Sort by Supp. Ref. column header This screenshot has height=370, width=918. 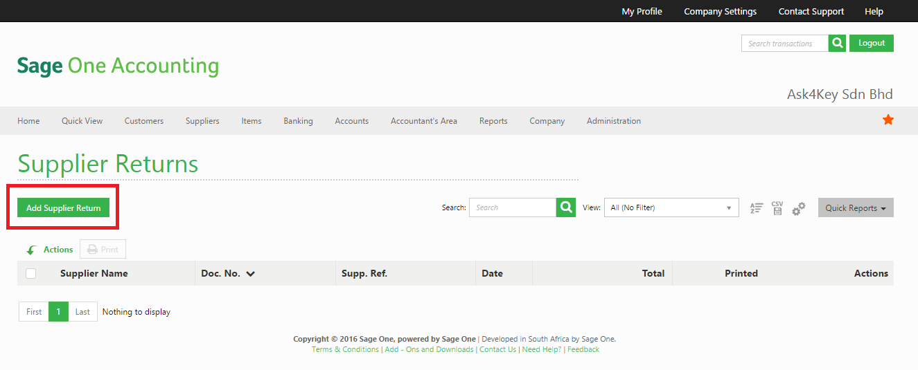pyautogui.click(x=364, y=273)
